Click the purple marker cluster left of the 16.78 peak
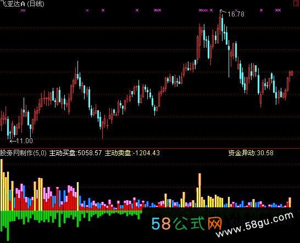300x243 pixels. [203, 10]
